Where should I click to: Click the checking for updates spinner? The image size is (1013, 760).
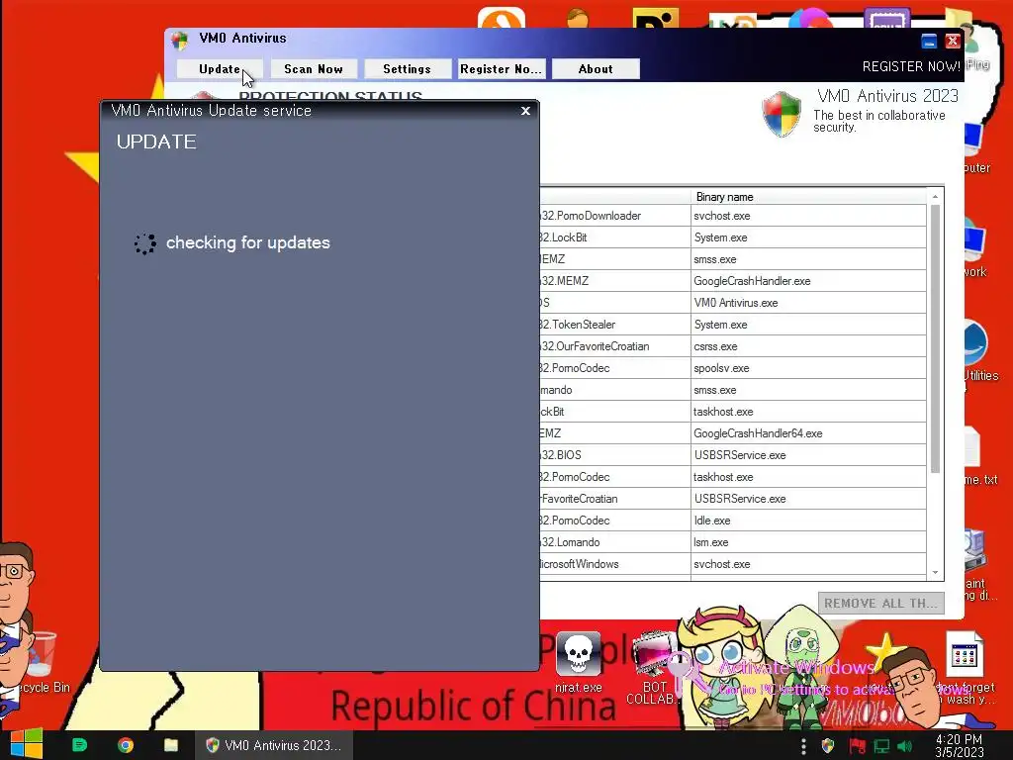(145, 243)
